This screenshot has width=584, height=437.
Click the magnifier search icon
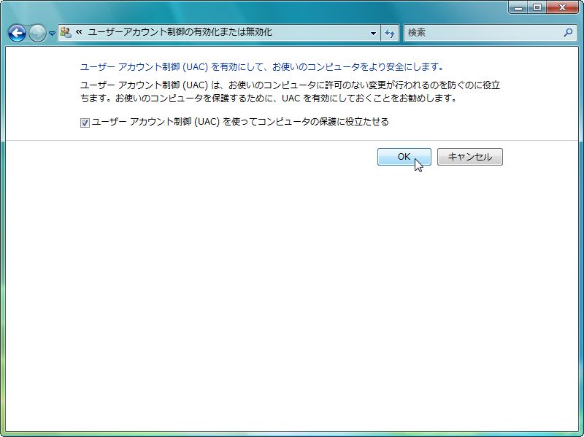(568, 32)
